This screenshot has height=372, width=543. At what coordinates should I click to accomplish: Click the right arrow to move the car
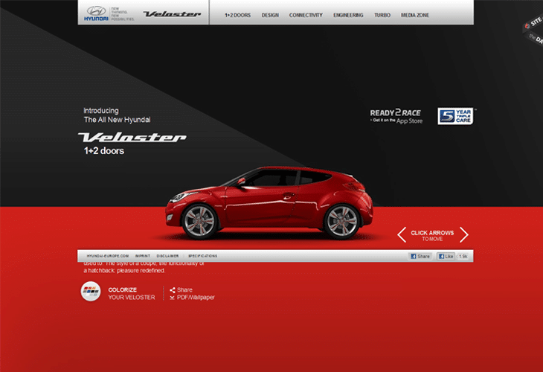(464, 235)
